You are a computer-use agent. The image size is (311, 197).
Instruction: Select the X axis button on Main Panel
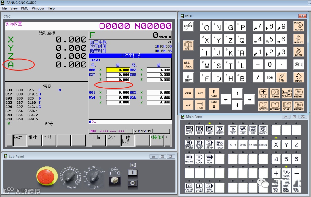(x=276, y=145)
